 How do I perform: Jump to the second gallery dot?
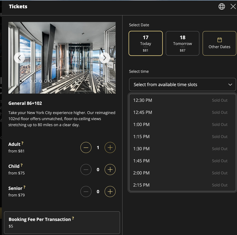26,81
